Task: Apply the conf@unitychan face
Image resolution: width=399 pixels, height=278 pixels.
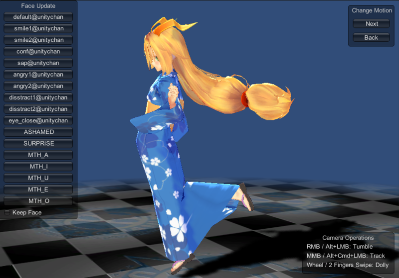Action: click(38, 52)
